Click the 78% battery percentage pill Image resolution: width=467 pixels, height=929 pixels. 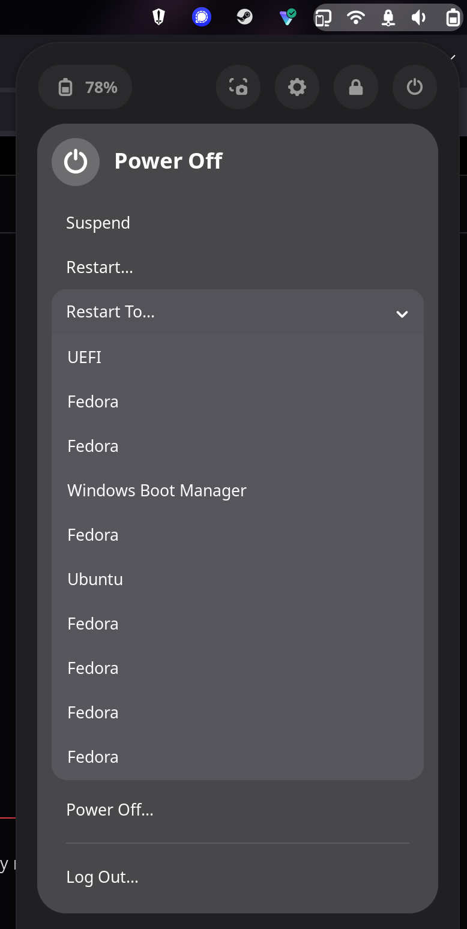[85, 87]
